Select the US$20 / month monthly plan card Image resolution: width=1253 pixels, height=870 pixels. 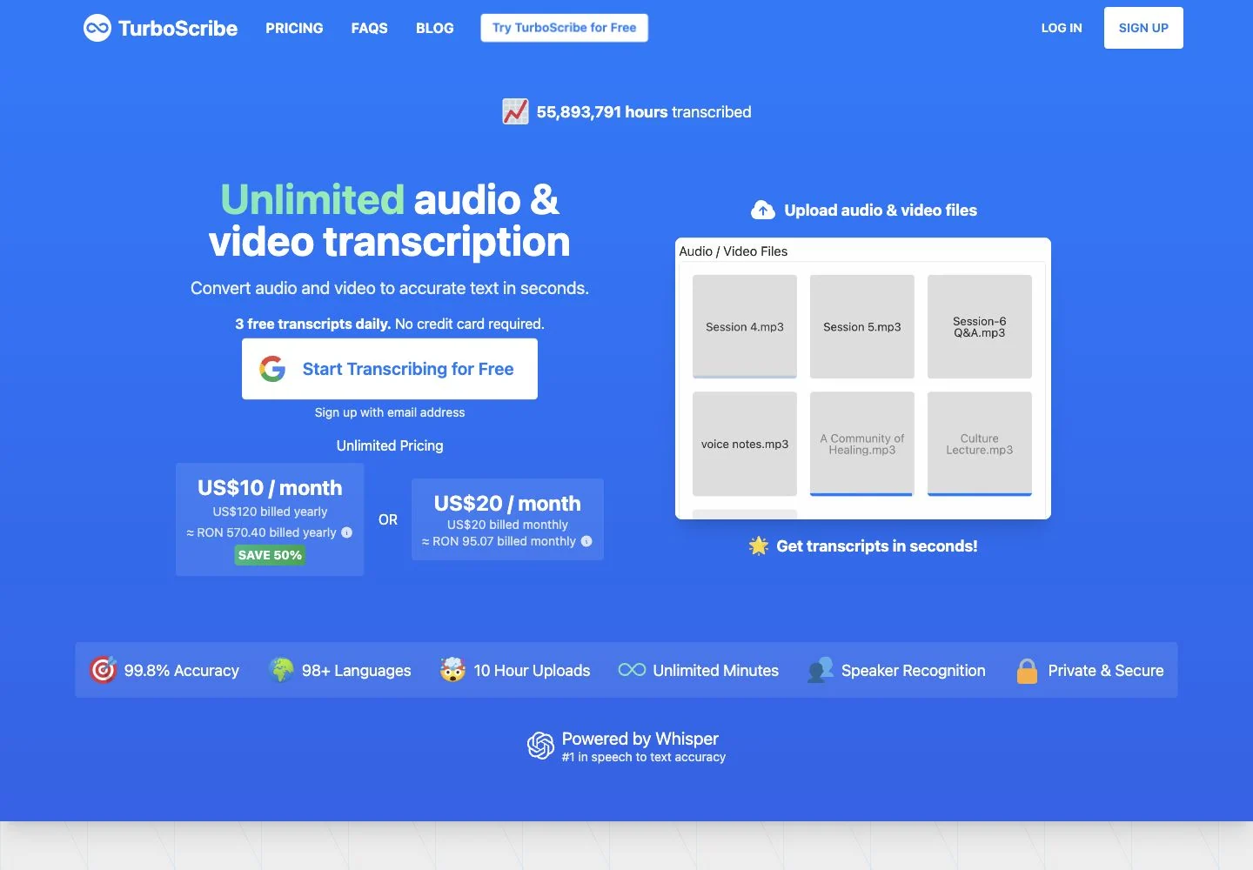(x=507, y=519)
